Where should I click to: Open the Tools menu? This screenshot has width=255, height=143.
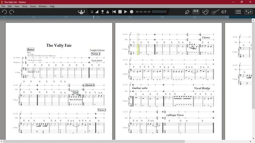click(25, 6)
